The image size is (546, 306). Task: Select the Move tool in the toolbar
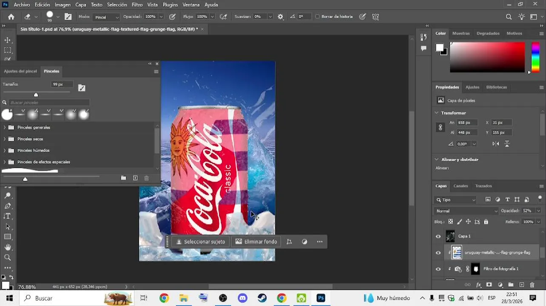8,40
